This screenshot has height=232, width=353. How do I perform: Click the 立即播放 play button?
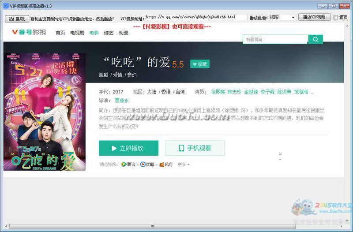pos(128,148)
